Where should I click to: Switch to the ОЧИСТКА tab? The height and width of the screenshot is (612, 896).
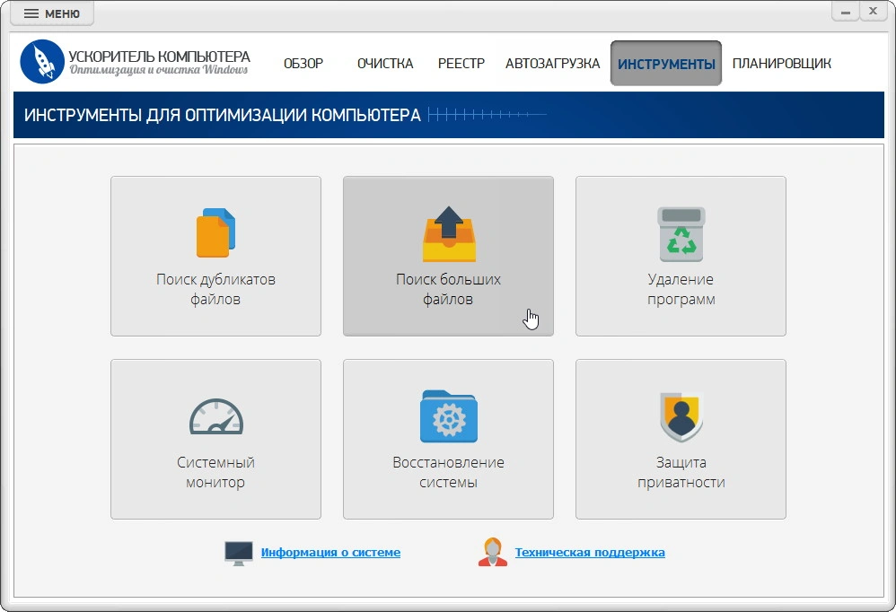385,64
